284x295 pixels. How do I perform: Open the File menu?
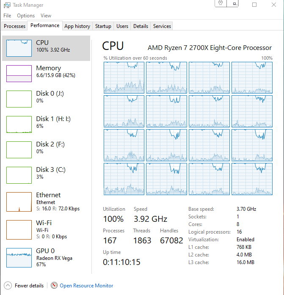click(x=7, y=16)
